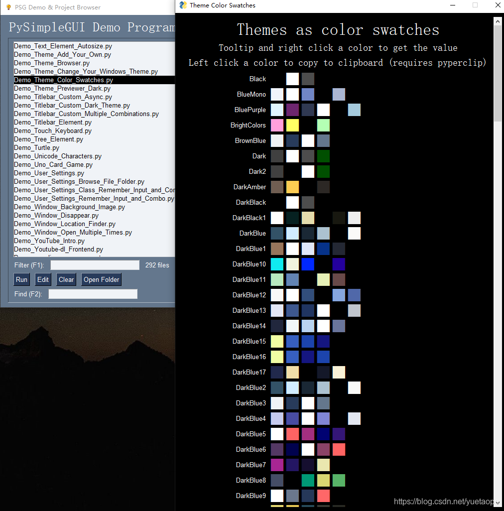Select Demo_Theme_Add_Your_Own.py in the list

pyautogui.click(x=94, y=54)
